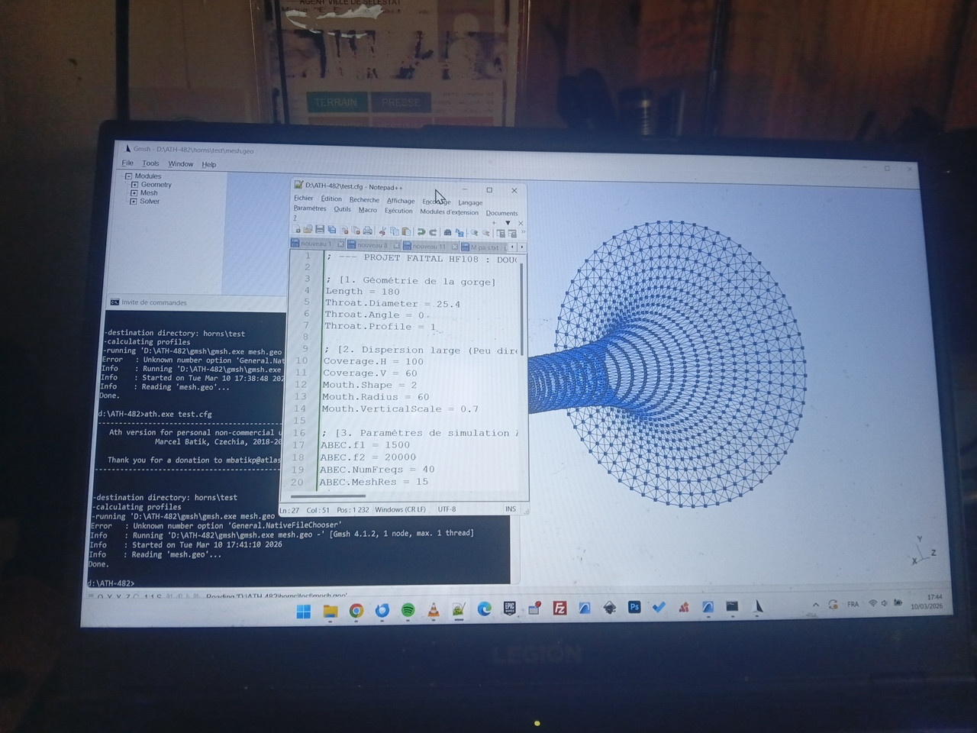Screen dimensions: 977x733
Task: Click the Find binoculars icon in Notepad++
Action: click(447, 232)
